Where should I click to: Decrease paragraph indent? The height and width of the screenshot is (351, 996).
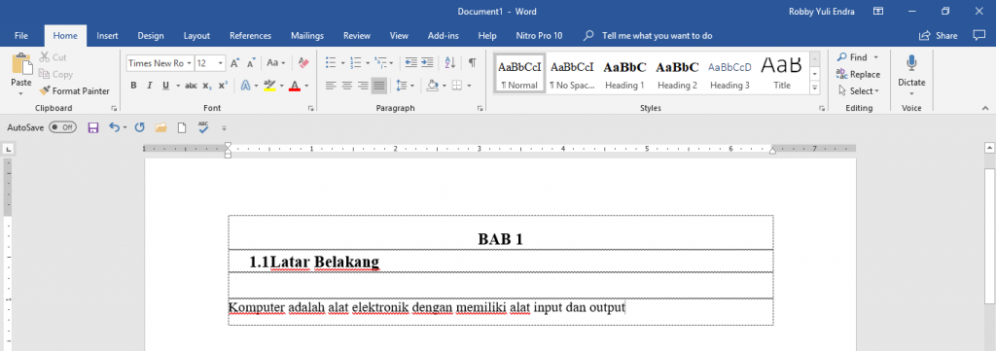tap(411, 63)
